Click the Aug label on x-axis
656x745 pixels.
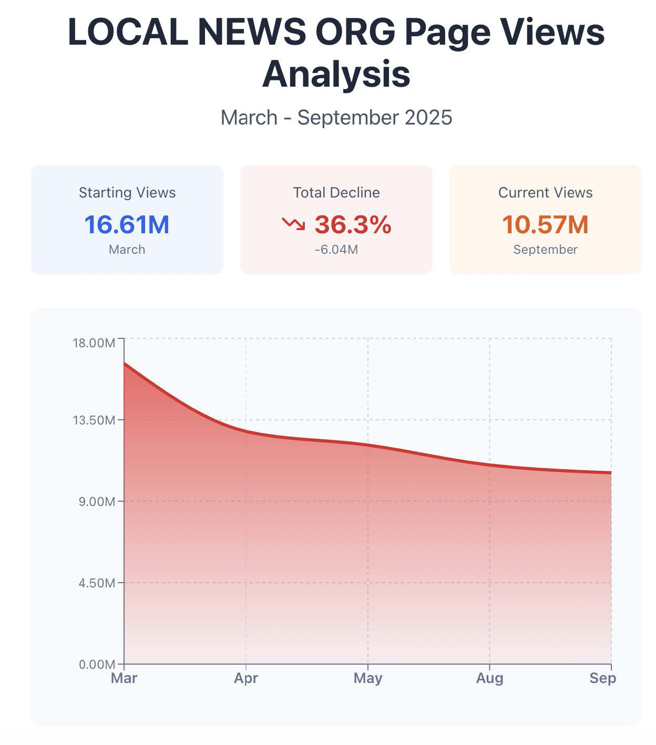pos(489,678)
